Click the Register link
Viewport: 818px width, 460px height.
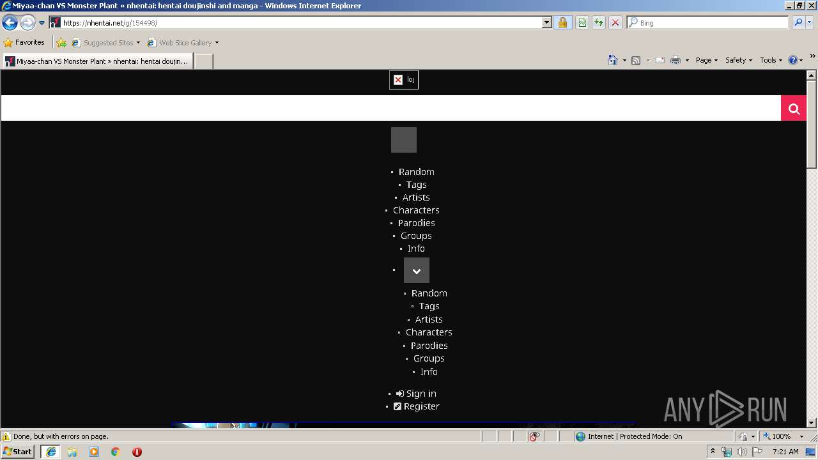pyautogui.click(x=416, y=406)
